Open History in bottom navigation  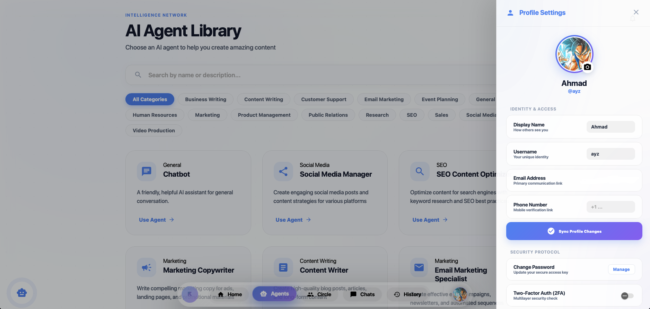pyautogui.click(x=407, y=294)
